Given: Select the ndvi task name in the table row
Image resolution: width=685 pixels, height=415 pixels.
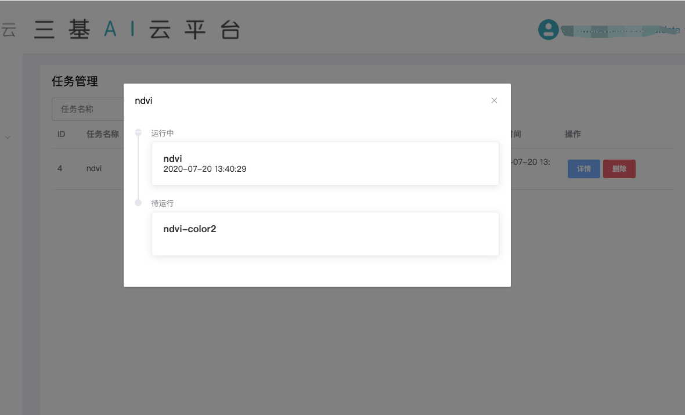Looking at the screenshot, I should (x=94, y=168).
